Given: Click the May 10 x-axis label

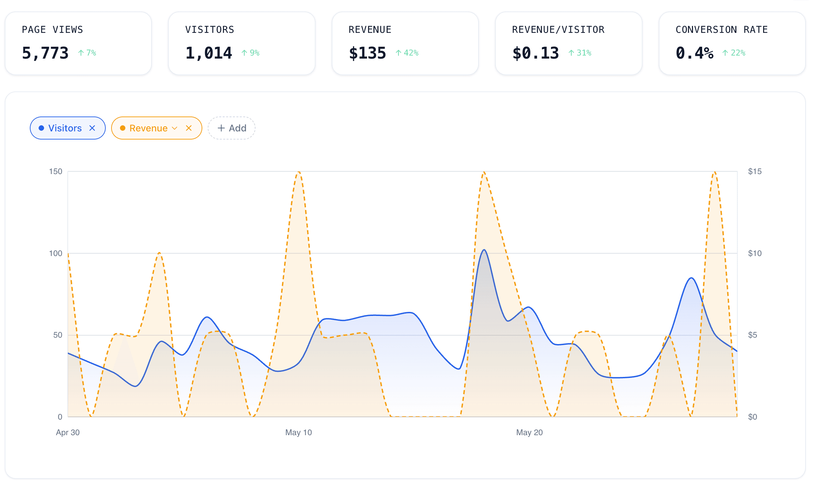Looking at the screenshot, I should pyautogui.click(x=299, y=432).
